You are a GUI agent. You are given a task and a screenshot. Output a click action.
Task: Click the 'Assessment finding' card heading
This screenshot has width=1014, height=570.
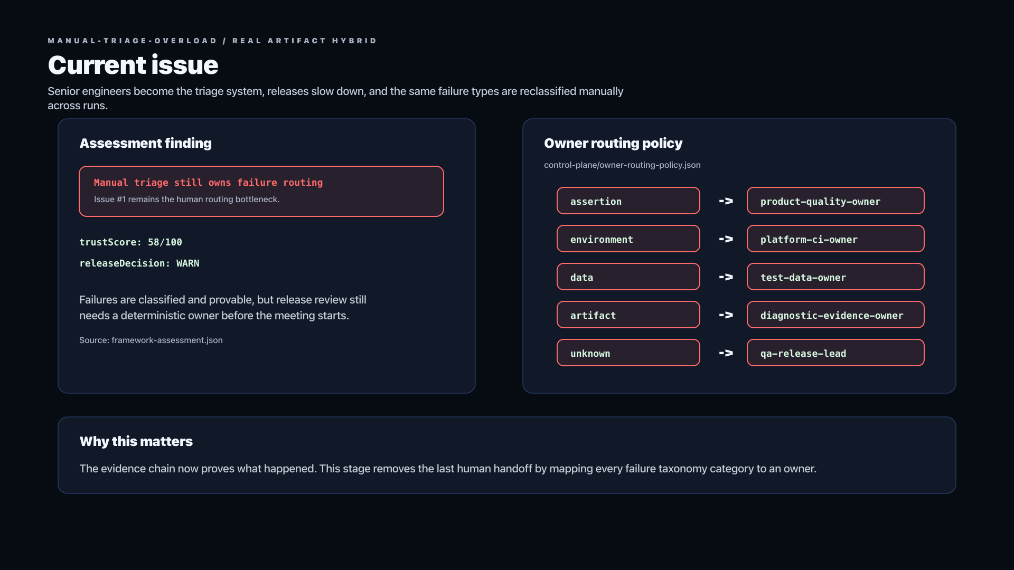145,143
